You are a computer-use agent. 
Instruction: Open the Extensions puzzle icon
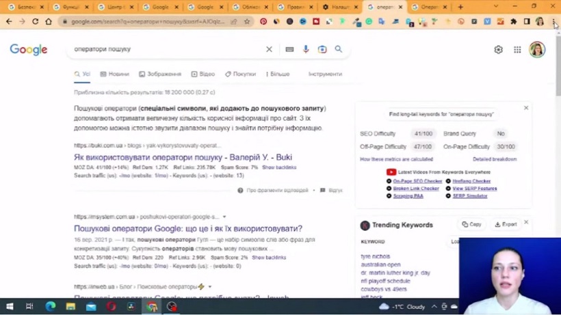tap(513, 21)
